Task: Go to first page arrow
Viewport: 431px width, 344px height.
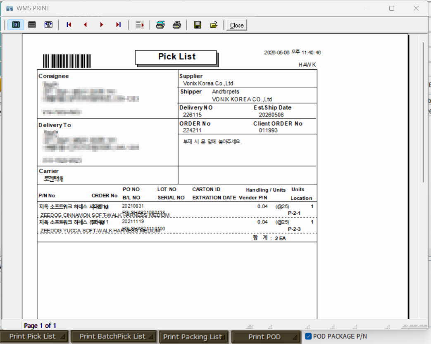Action: tap(69, 25)
